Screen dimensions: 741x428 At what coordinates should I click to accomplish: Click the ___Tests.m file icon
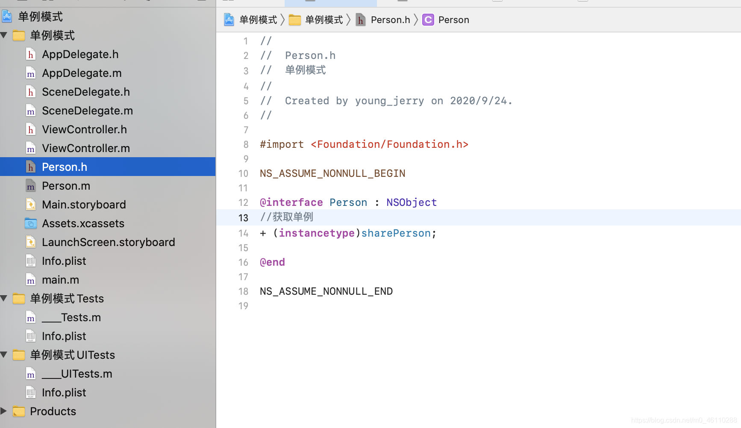tap(31, 317)
